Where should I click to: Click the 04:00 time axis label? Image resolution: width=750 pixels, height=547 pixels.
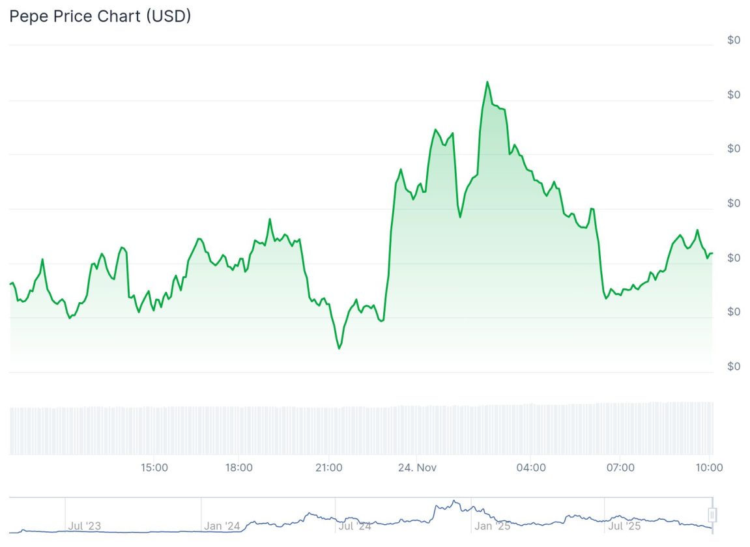531,468
